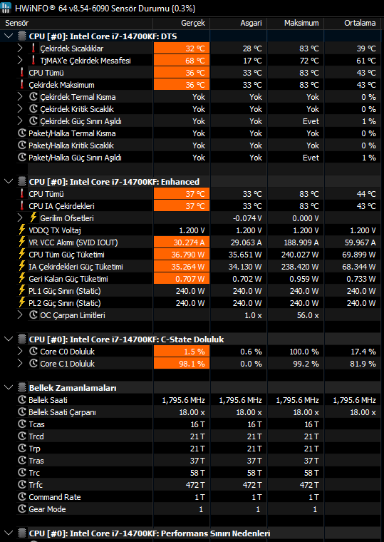Viewport: 384px width, 542px height.
Task: Click the 98.1 % Core C1 value
Action: [192, 364]
